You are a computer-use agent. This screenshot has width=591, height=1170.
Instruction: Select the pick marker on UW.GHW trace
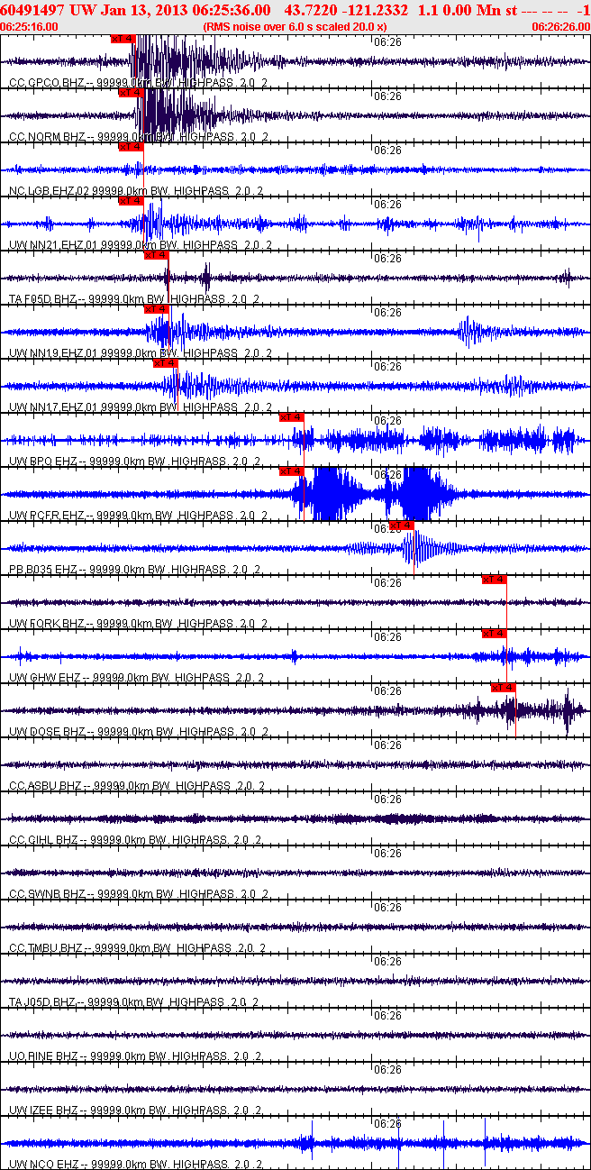click(495, 634)
